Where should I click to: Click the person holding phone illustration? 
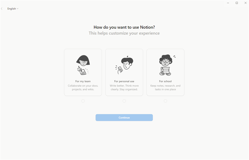[124, 65]
